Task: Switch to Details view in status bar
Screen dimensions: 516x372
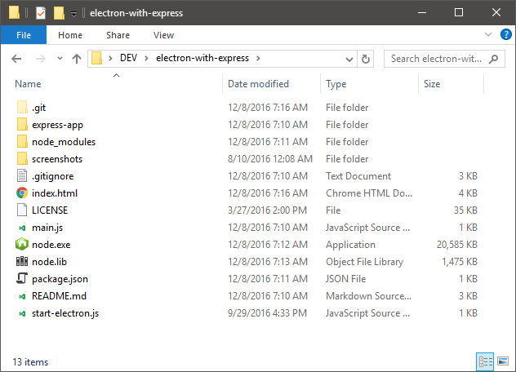Action: pyautogui.click(x=485, y=362)
